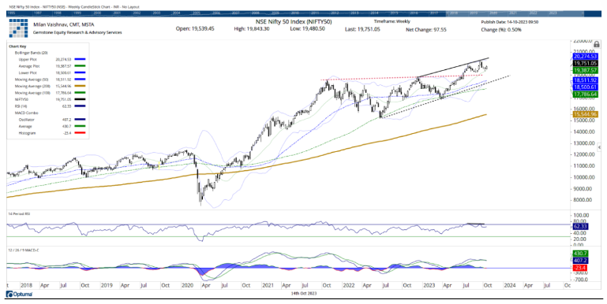Select the black 19,751.05 last price tag
The height and width of the screenshot is (304, 607).
tap(586, 63)
